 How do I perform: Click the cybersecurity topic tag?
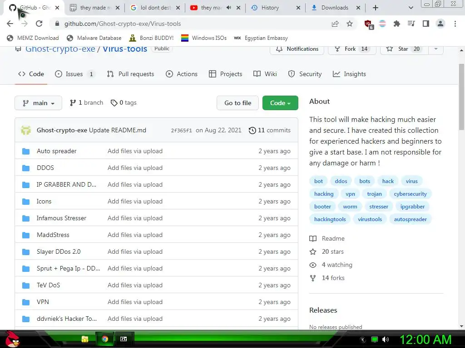(x=410, y=194)
